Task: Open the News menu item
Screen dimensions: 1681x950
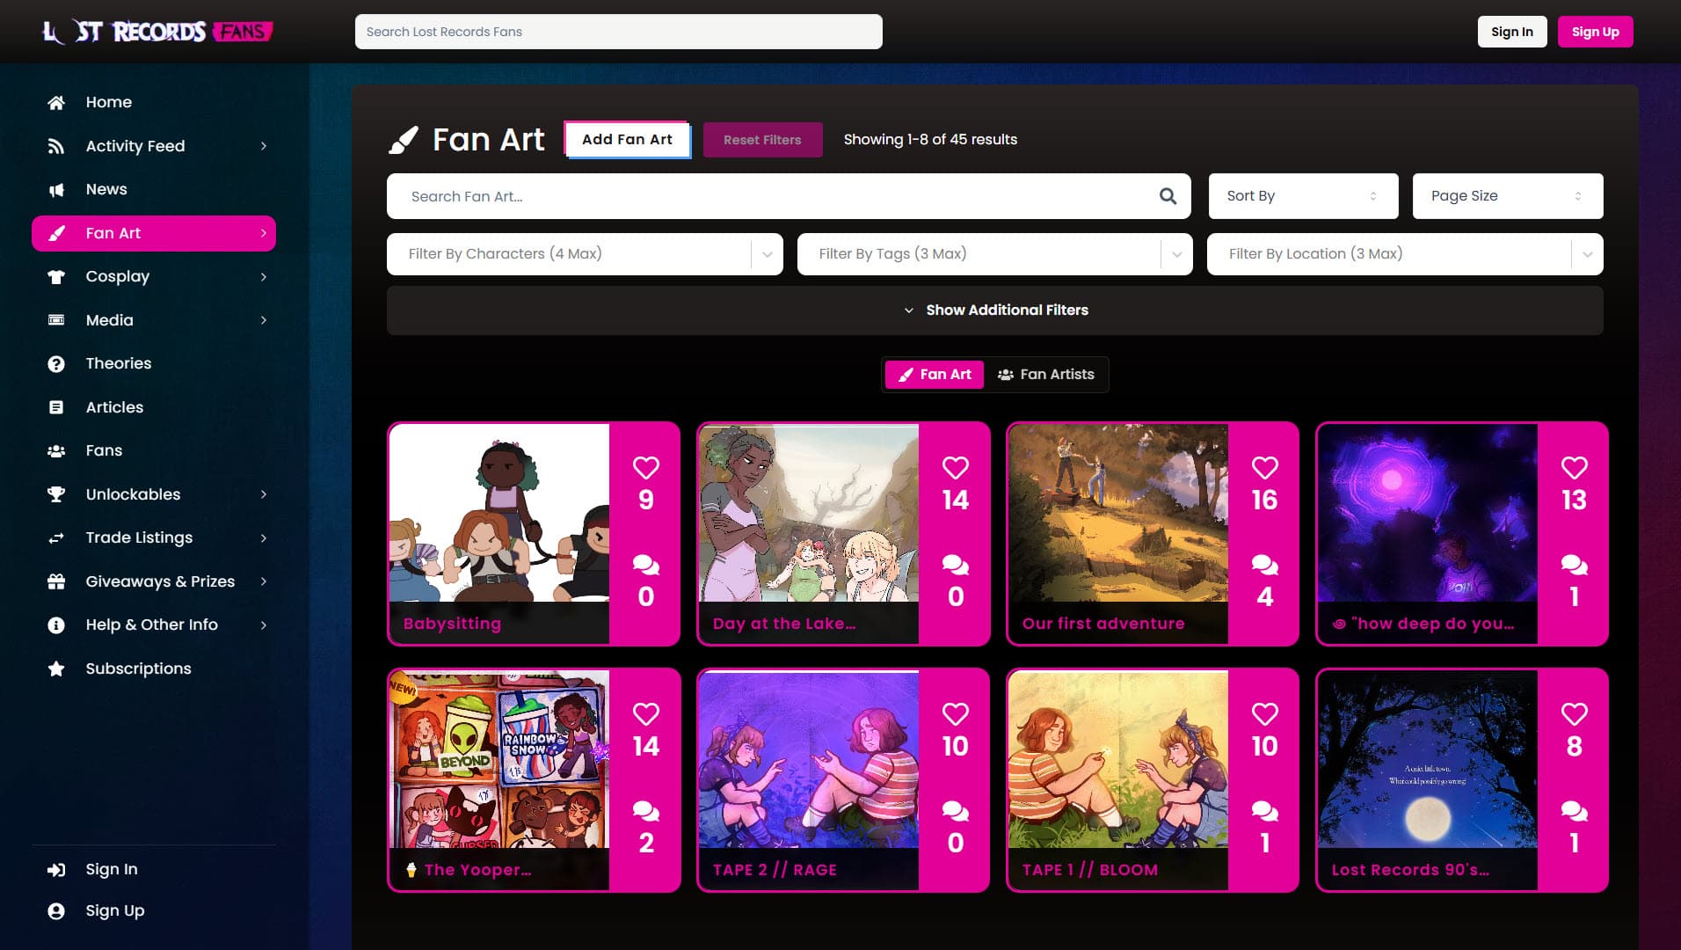Action: click(154, 190)
